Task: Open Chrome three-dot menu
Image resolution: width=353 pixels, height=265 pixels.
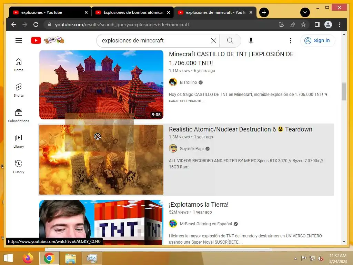Action: 339,24
